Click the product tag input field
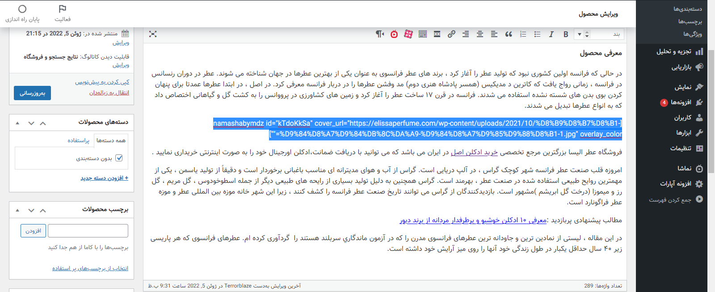 (x=88, y=231)
